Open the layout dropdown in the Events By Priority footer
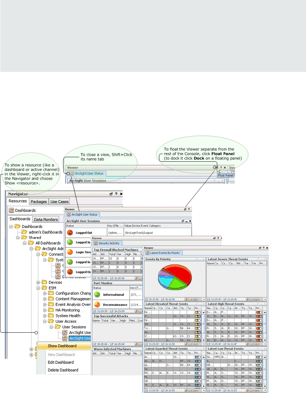 pyautogui.click(x=196, y=299)
